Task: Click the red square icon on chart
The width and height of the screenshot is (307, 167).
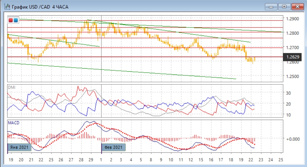Action: [11, 20]
